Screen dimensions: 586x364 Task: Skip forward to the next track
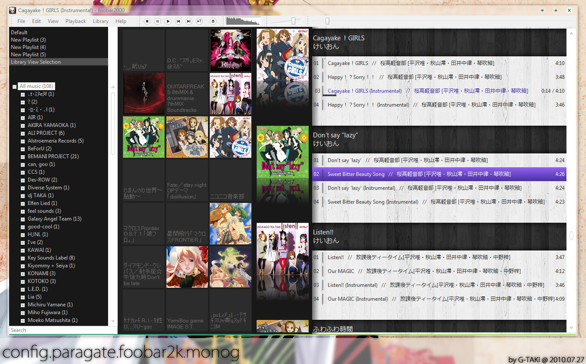click(189, 21)
